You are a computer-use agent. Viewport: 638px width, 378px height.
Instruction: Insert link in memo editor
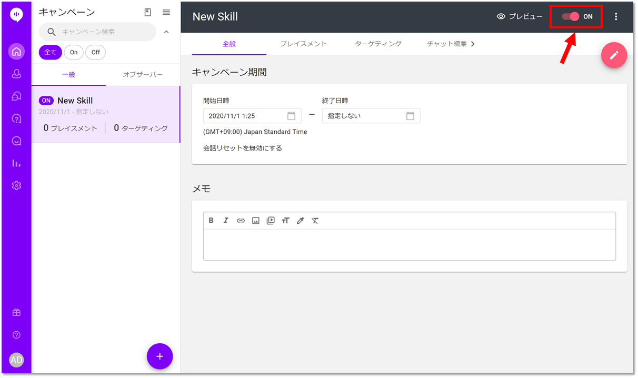(241, 221)
